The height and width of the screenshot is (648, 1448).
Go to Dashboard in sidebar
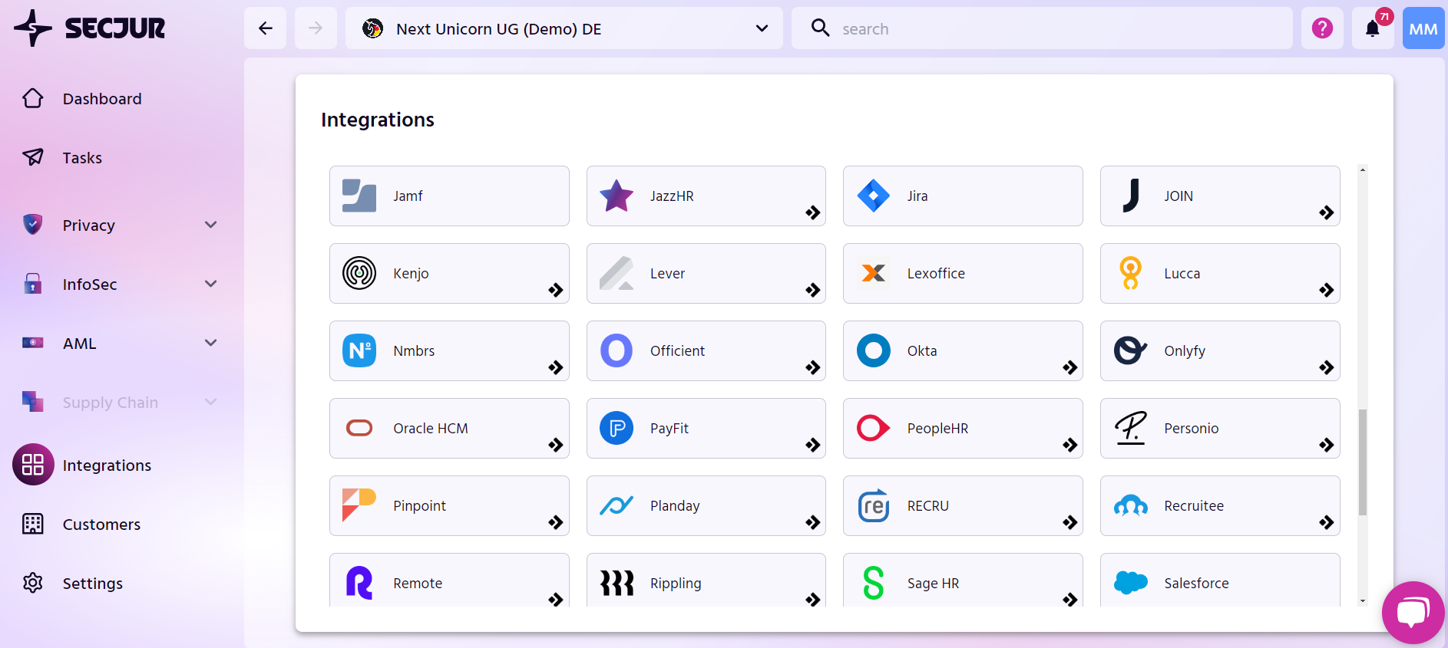102,99
